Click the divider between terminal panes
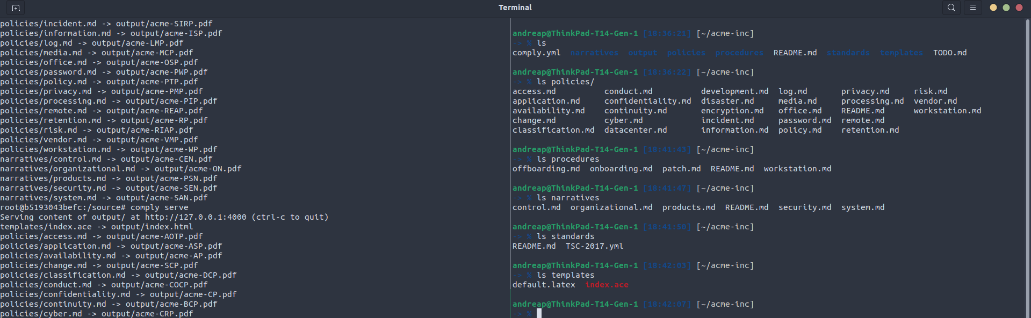This screenshot has height=318, width=1031. [x=510, y=161]
